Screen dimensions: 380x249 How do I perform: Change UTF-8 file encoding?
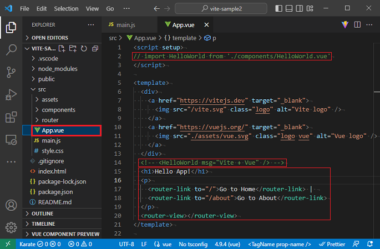coord(126,244)
